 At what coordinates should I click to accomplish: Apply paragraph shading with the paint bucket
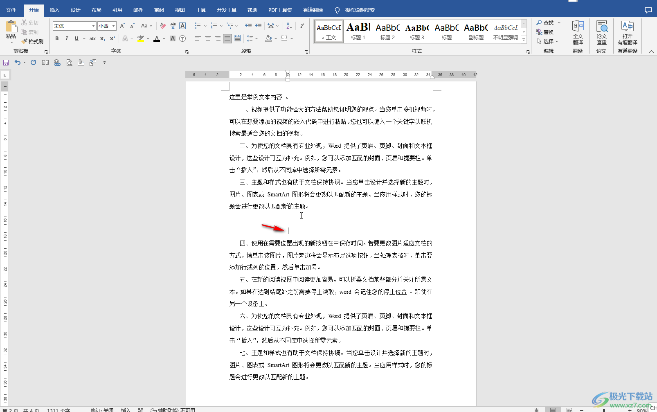tap(268, 38)
